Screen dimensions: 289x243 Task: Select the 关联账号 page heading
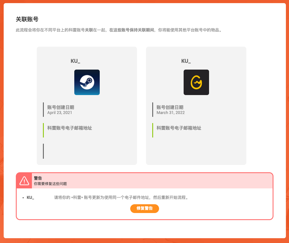[27, 19]
